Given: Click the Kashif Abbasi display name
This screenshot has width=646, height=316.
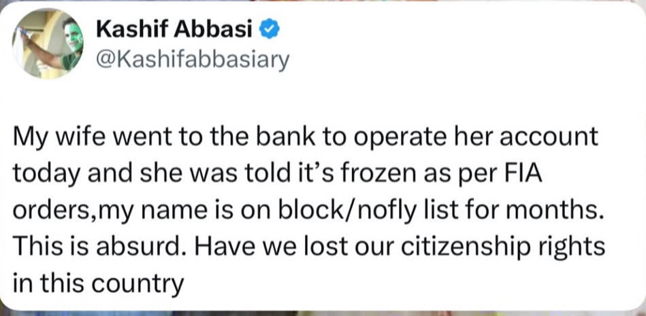Looking at the screenshot, I should pos(174,29).
